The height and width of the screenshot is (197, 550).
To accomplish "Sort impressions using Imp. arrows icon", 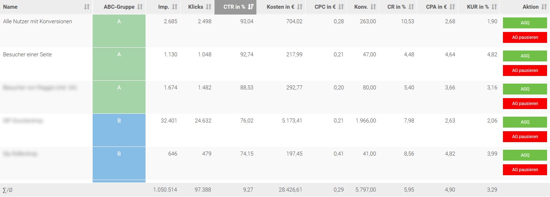I will point(175,7).
